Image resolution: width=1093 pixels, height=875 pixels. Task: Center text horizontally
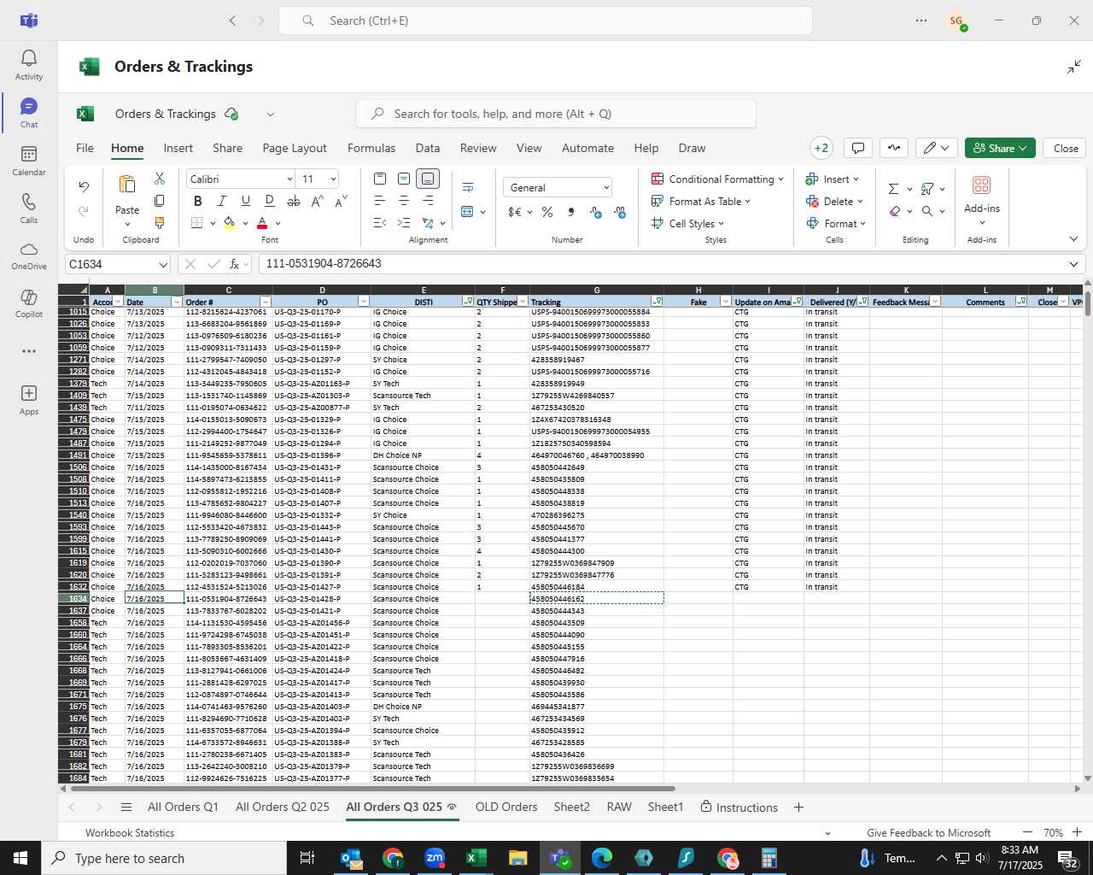point(404,201)
